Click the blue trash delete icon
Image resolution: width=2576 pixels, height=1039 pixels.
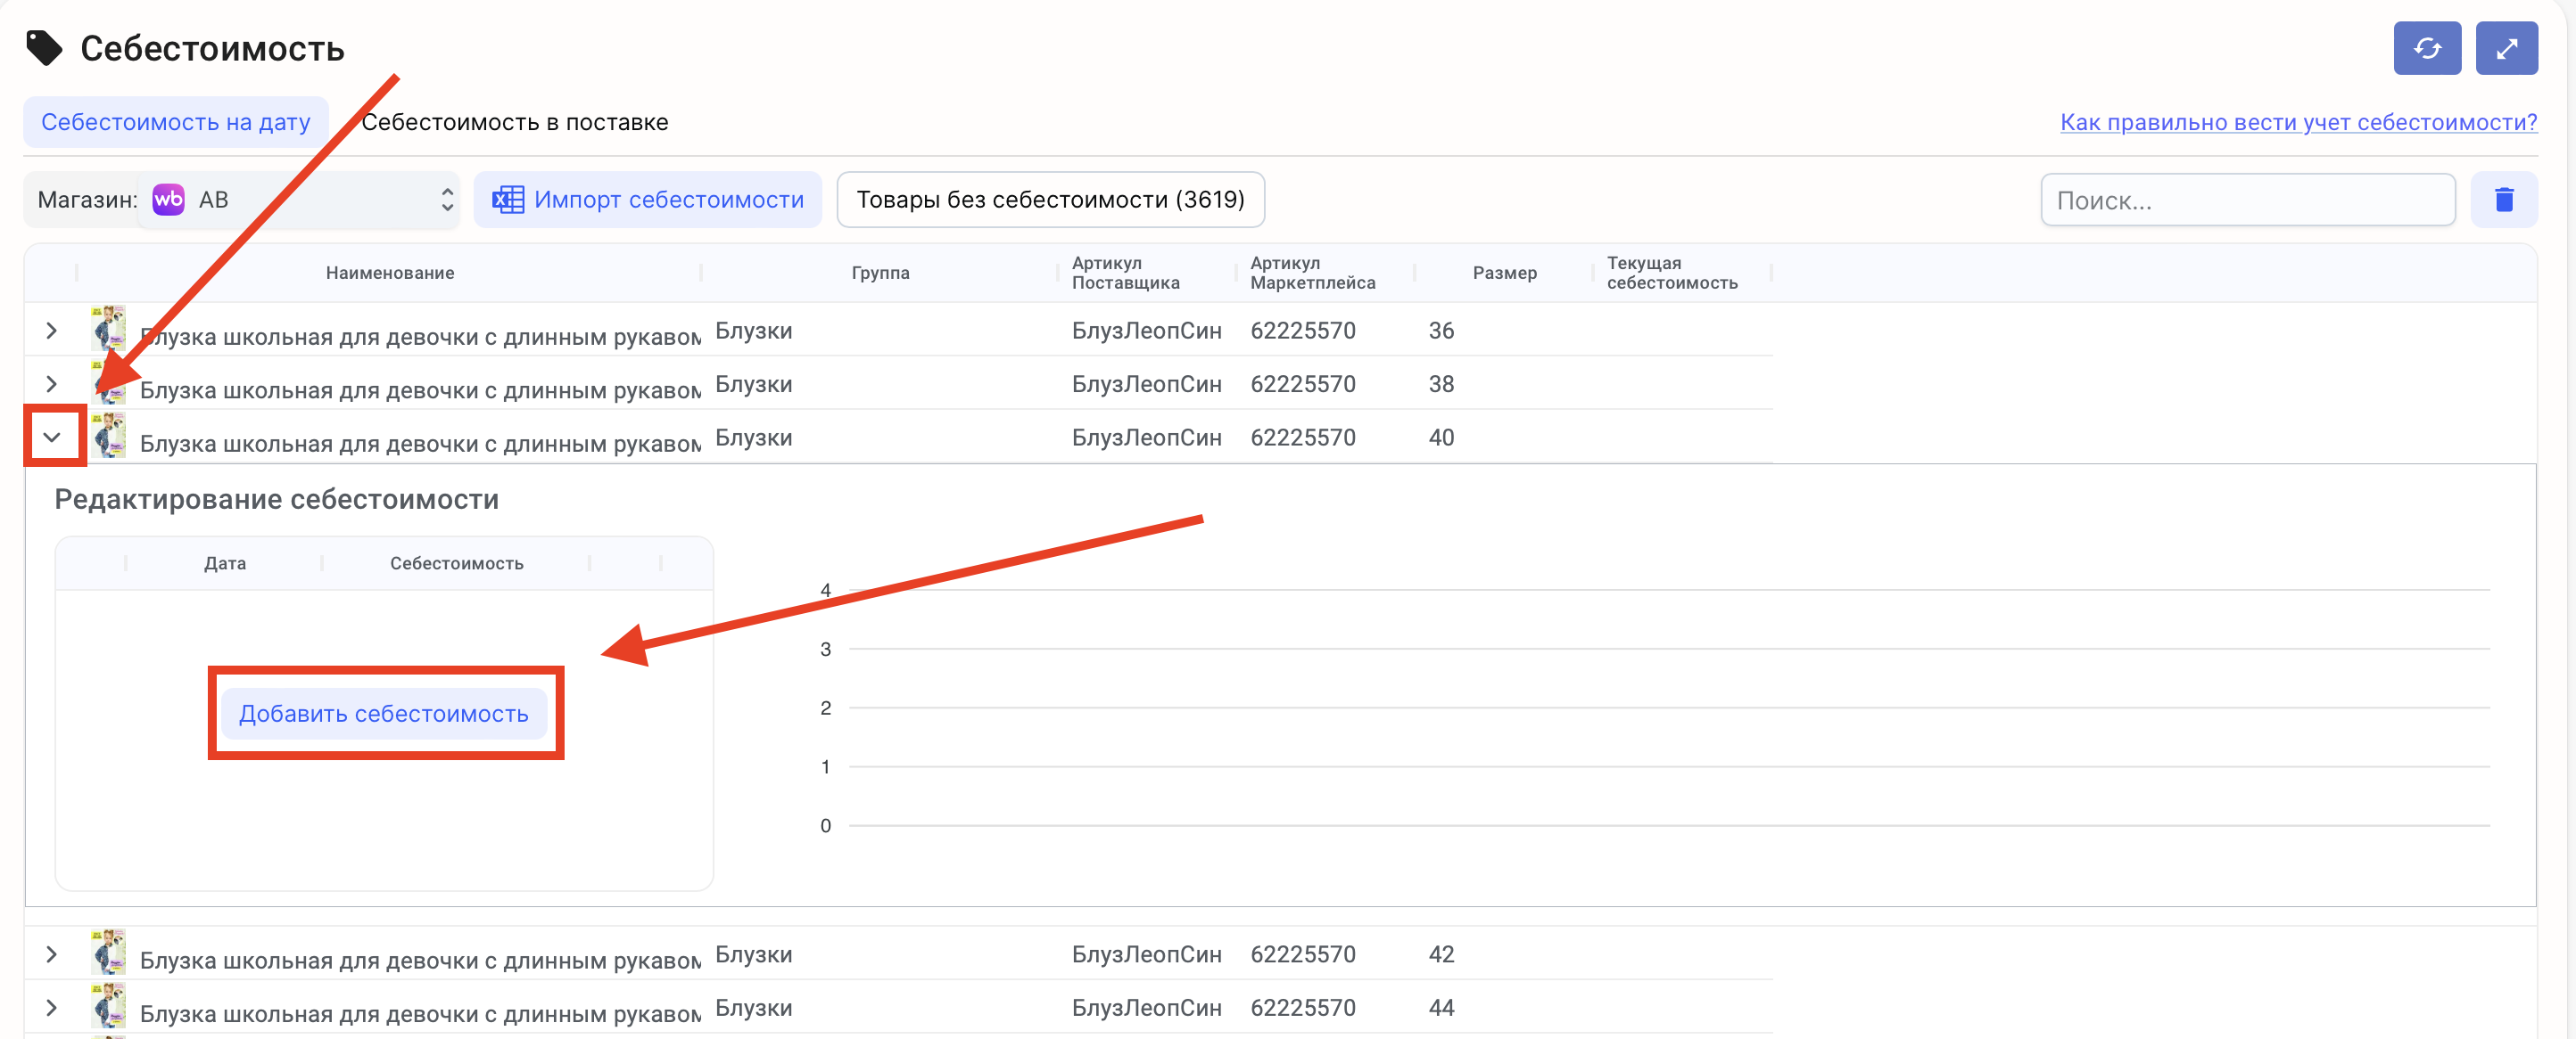pos(2503,200)
